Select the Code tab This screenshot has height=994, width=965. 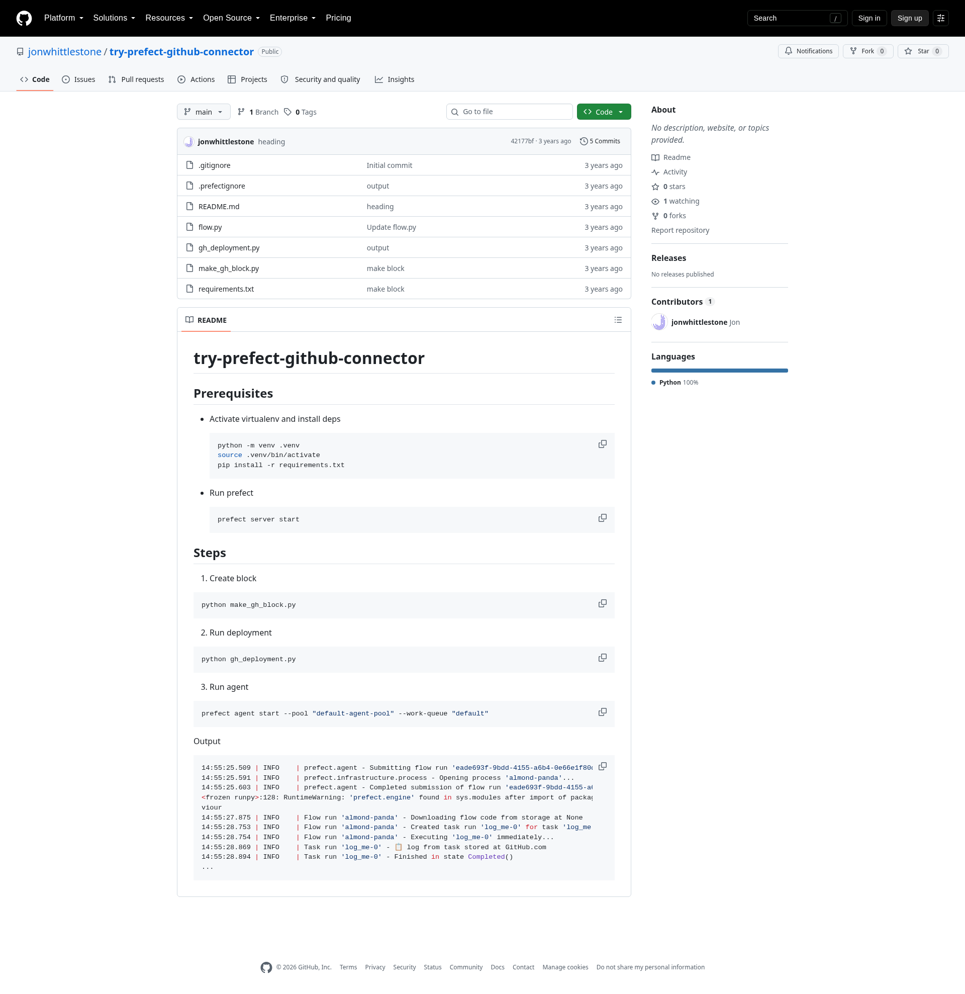click(x=35, y=79)
